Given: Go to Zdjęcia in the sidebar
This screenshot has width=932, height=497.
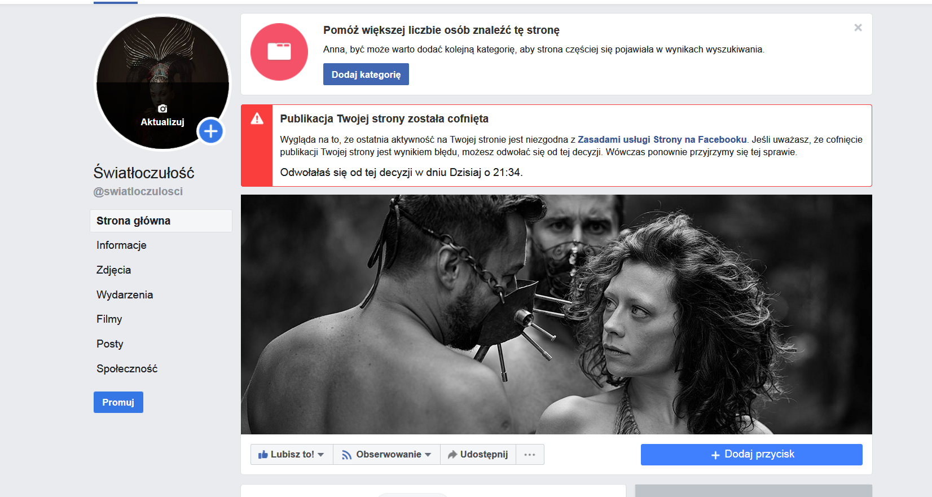Looking at the screenshot, I should point(113,270).
